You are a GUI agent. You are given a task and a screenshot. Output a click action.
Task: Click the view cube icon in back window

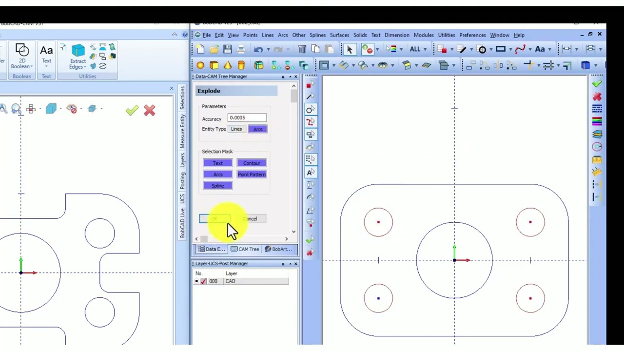[51, 109]
